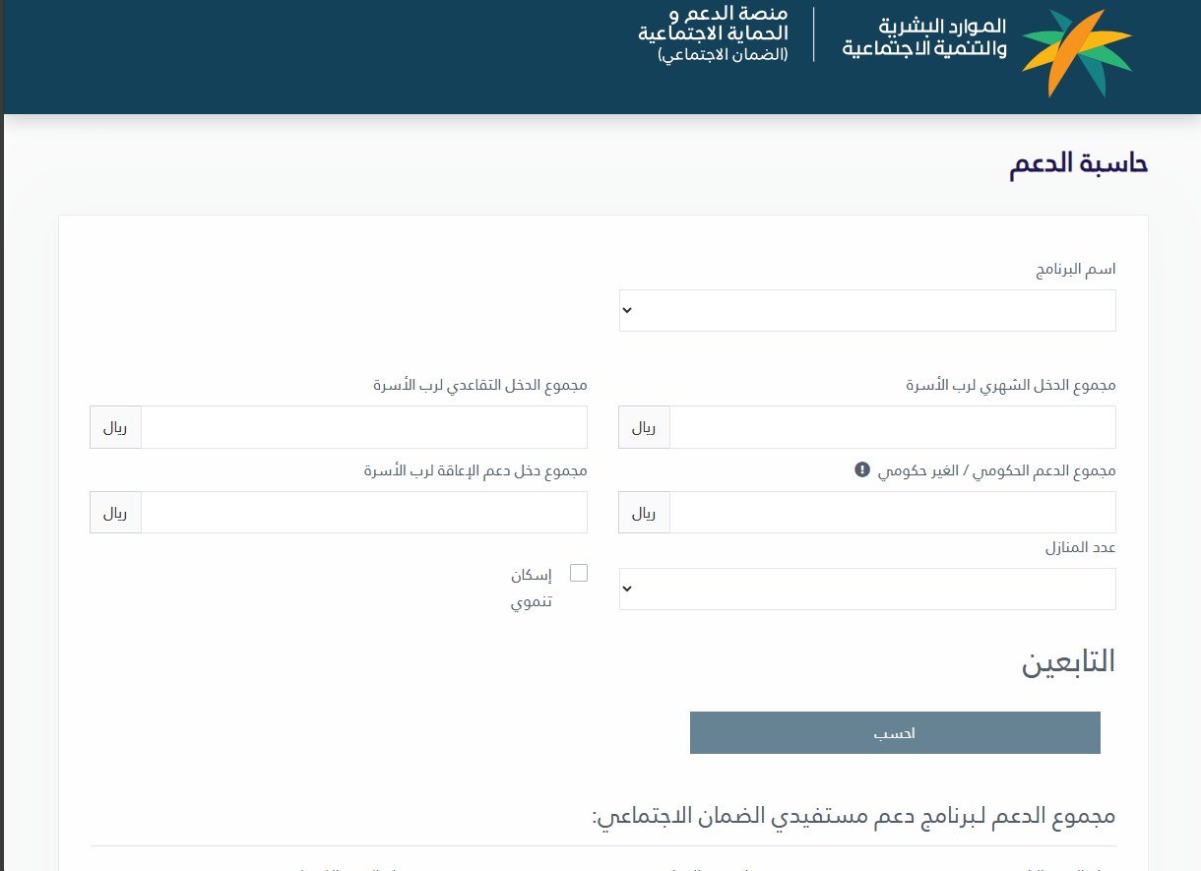This screenshot has height=871, width=1201.
Task: Toggle the إسكان تنموي checkbox
Action: (x=579, y=573)
